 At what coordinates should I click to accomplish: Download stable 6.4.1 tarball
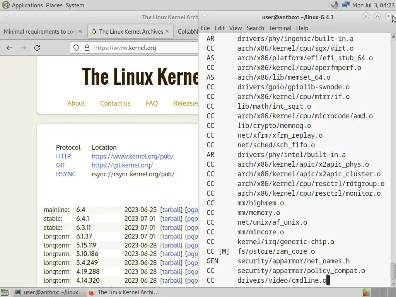pyautogui.click(x=171, y=218)
